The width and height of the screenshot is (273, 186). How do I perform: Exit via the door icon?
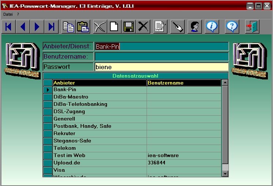click(x=252, y=27)
